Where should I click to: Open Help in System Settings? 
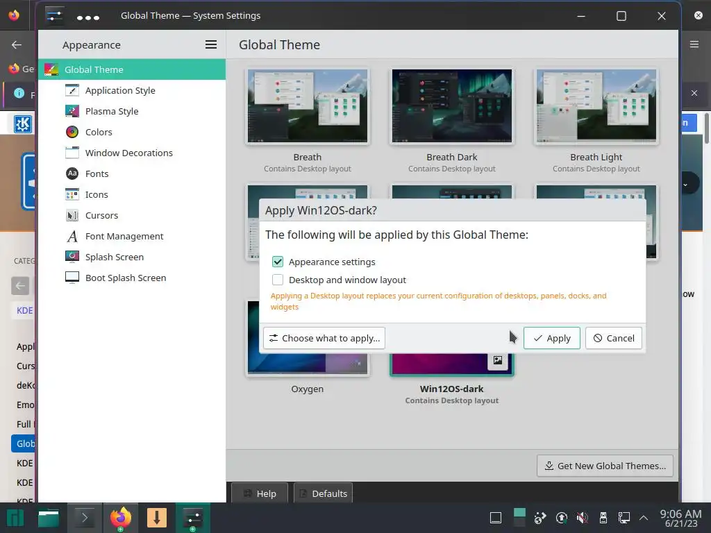260,493
